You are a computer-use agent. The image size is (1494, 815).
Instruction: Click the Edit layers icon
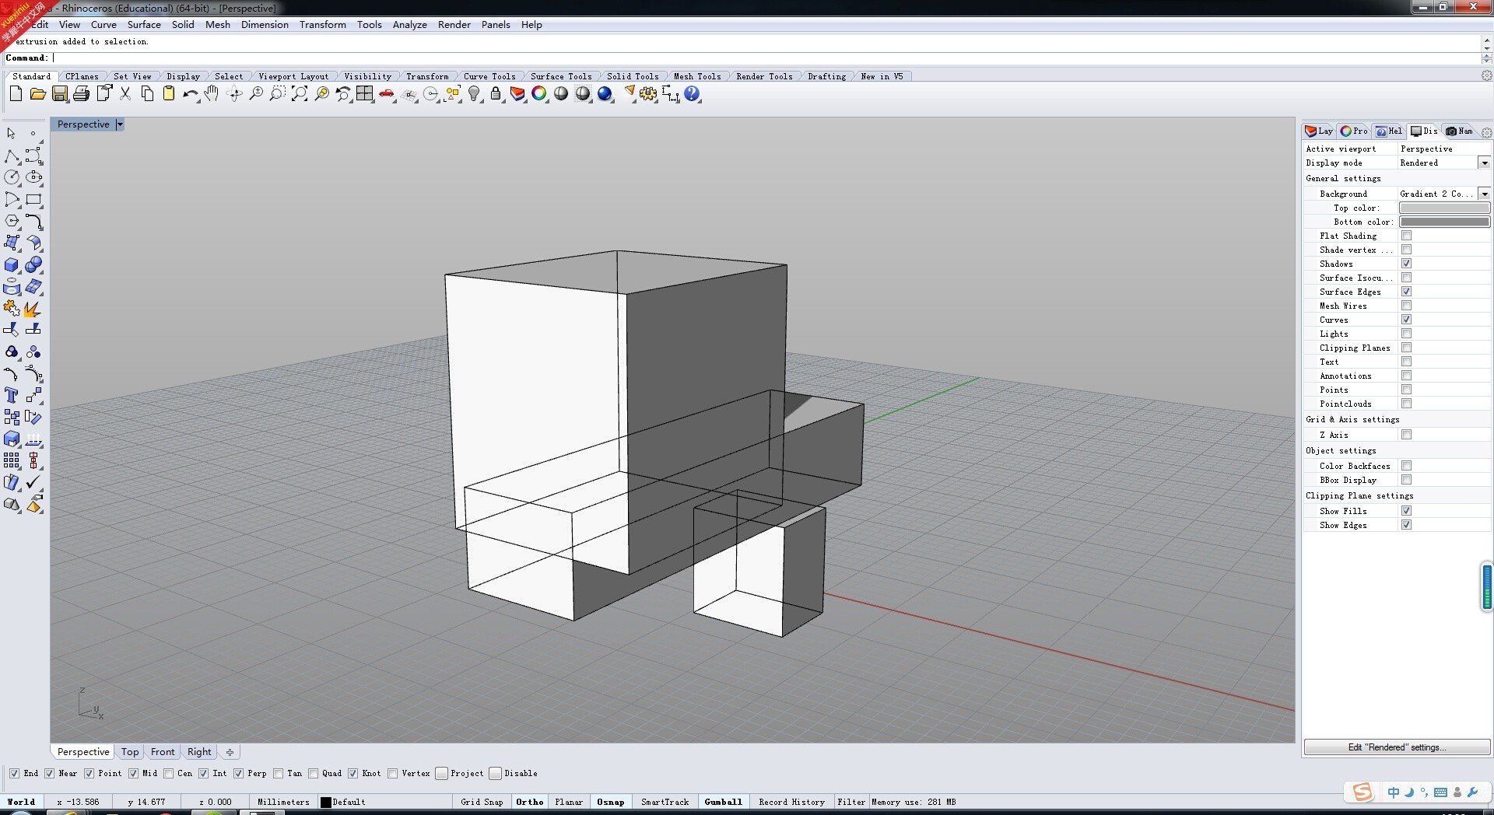click(x=517, y=94)
